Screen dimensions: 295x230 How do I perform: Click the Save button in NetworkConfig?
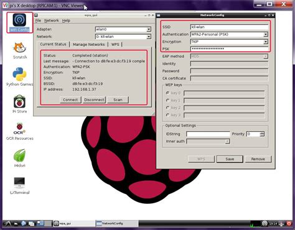click(x=230, y=159)
